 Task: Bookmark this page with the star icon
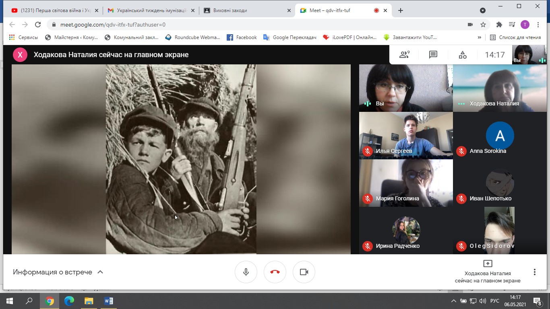coord(483,25)
